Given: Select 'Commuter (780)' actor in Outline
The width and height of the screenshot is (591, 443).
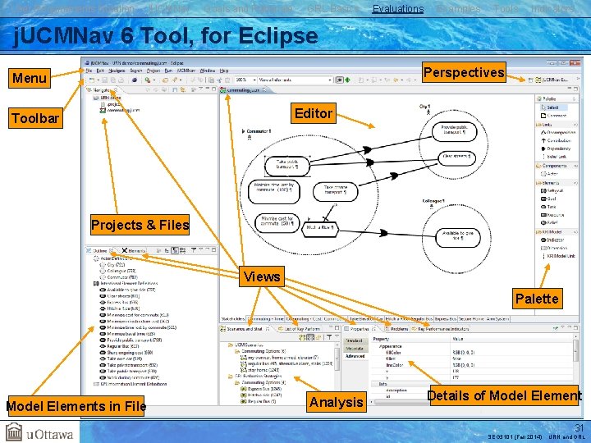Looking at the screenshot, I should [x=118, y=277].
